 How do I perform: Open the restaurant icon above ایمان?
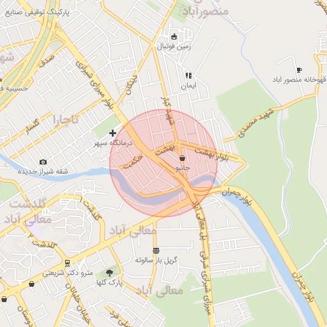coord(188,75)
